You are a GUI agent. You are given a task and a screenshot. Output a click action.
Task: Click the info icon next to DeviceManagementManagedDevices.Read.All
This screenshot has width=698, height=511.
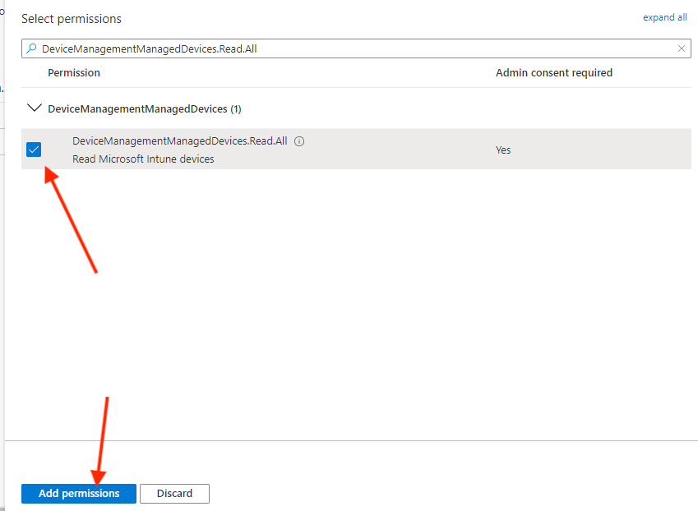(298, 141)
